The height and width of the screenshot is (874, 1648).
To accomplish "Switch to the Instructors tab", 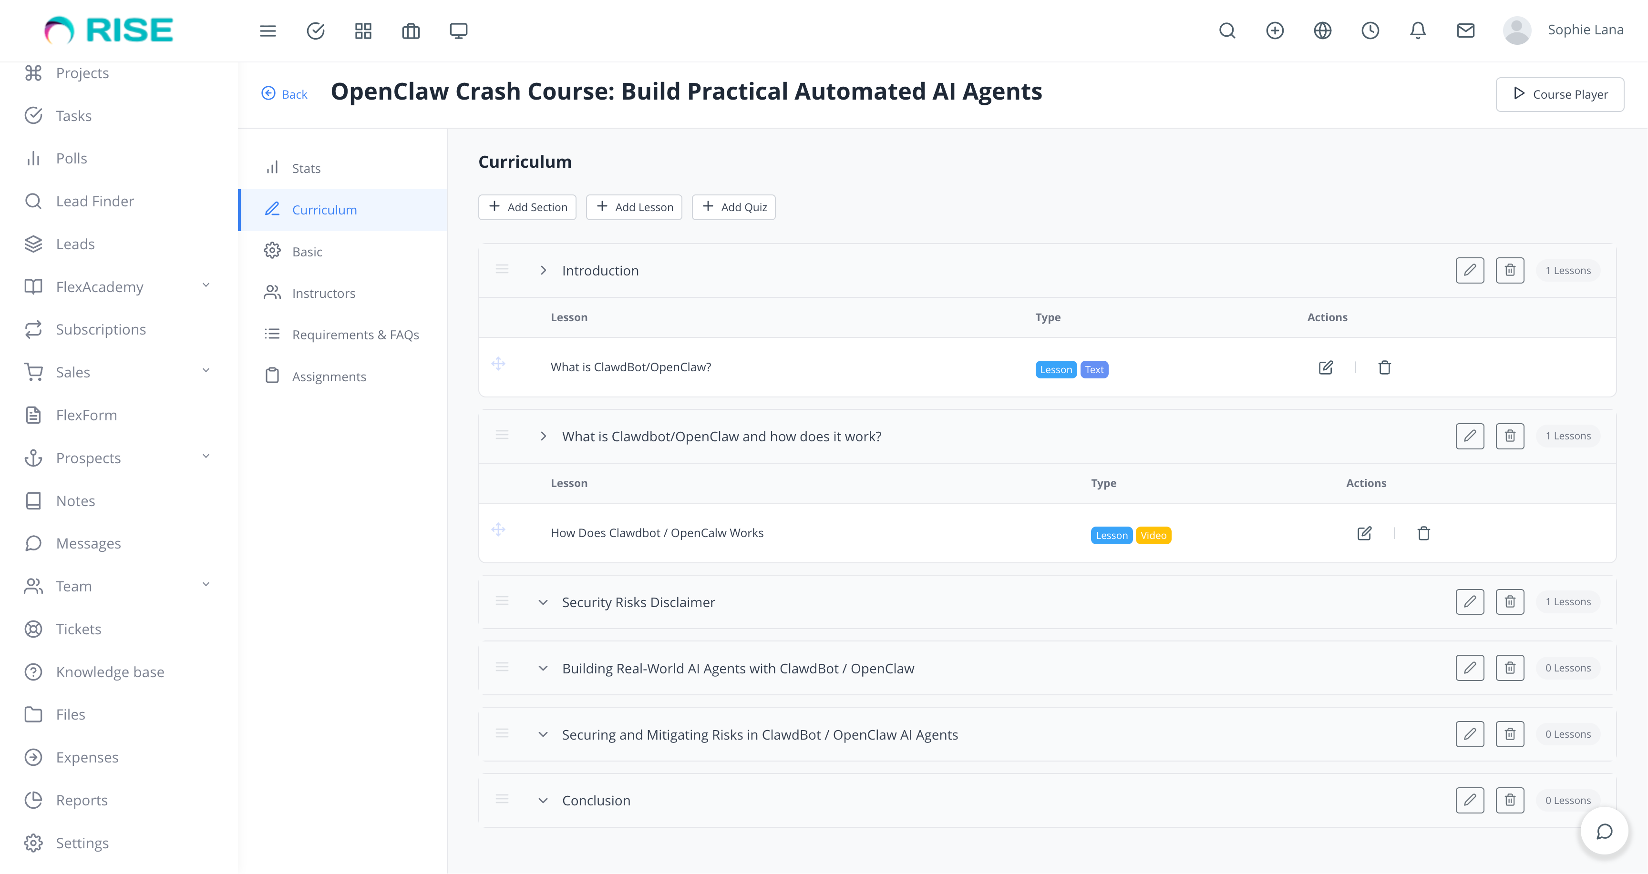I will click(x=323, y=294).
